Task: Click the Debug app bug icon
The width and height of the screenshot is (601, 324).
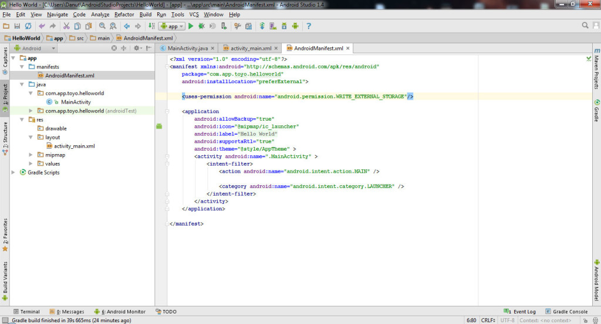Action: coord(201,26)
